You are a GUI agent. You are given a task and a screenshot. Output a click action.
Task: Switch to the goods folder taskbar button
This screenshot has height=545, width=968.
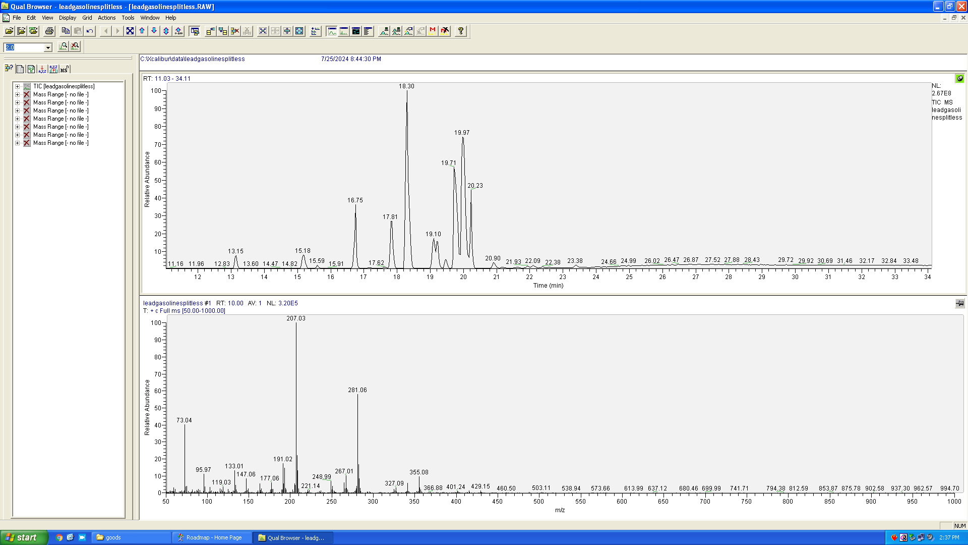(x=132, y=537)
